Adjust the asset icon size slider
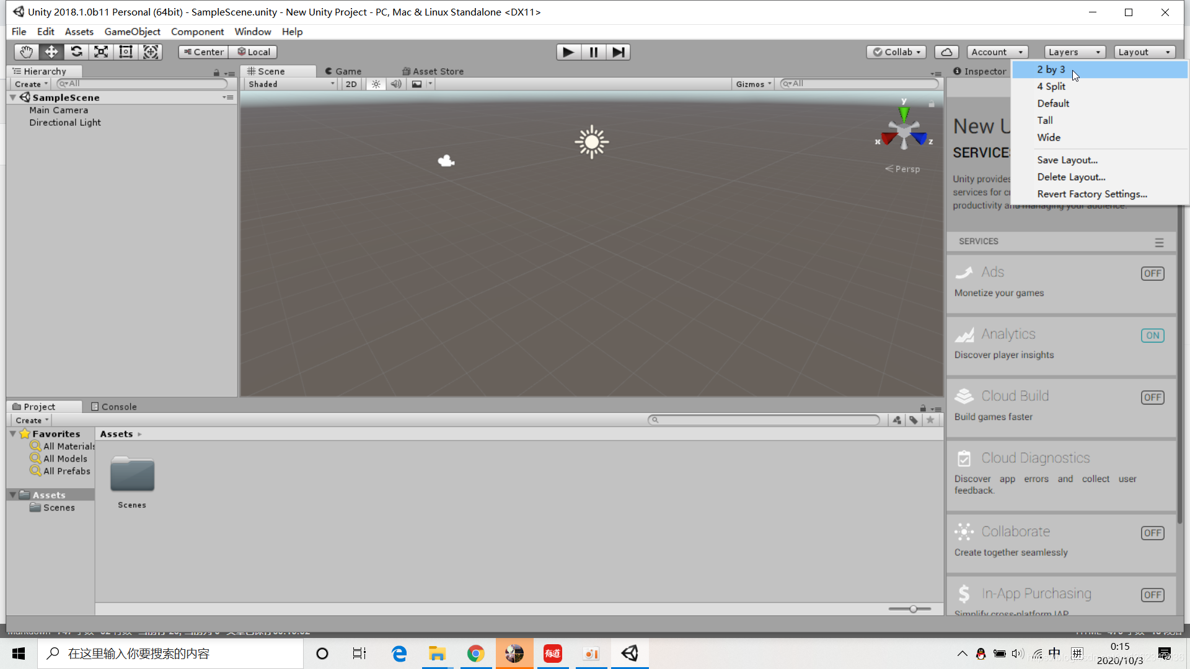Screen dimensions: 1190x669 913,609
